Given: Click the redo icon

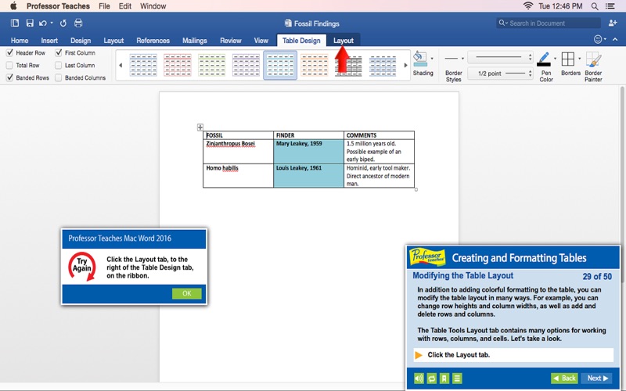Looking at the screenshot, I should click(x=63, y=23).
